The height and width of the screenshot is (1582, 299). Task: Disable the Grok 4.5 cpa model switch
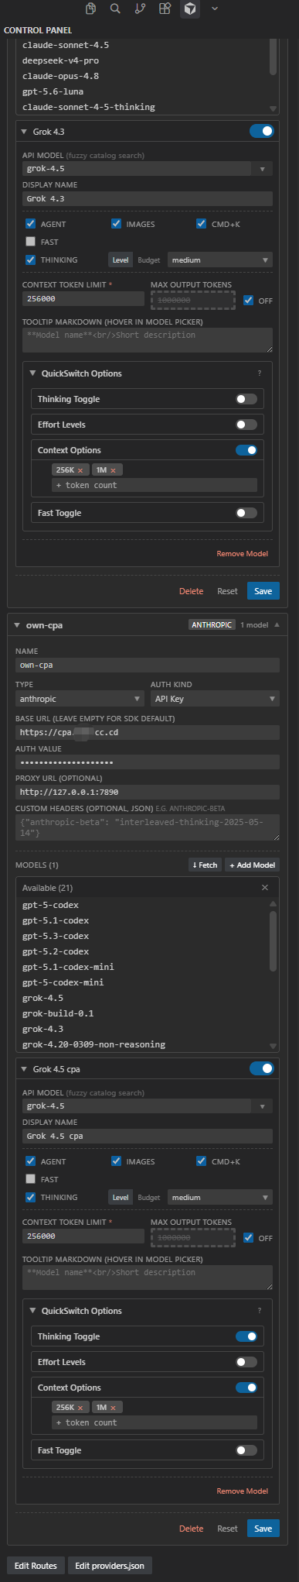click(x=261, y=1069)
